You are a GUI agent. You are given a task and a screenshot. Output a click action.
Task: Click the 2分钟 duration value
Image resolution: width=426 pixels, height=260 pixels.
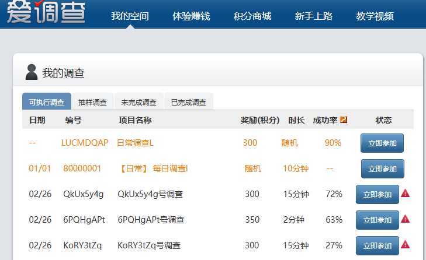[x=294, y=220]
